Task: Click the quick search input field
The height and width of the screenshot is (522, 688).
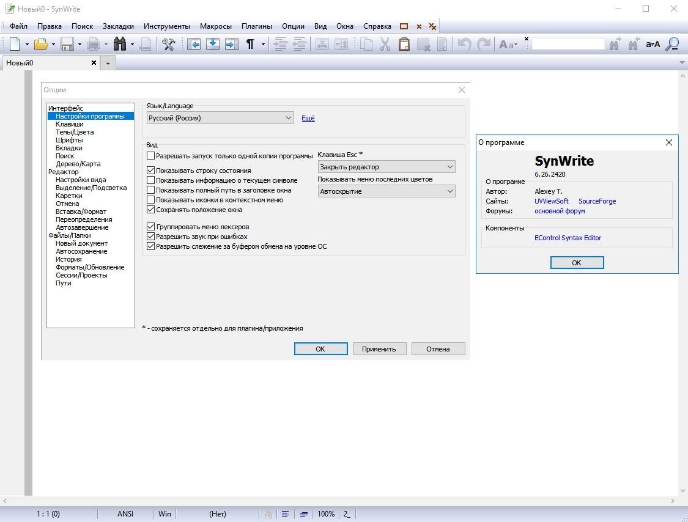Action: 568,44
